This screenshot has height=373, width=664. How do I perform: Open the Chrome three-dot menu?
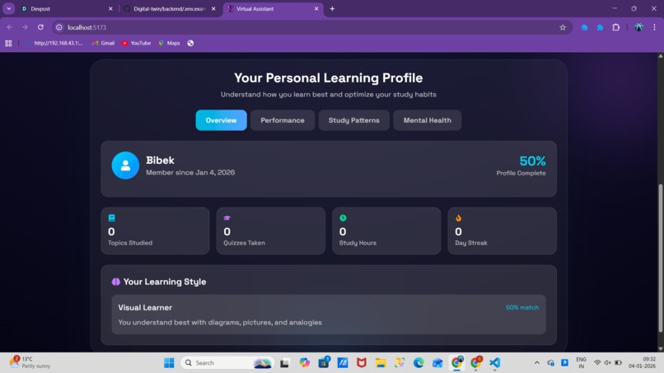[655, 27]
